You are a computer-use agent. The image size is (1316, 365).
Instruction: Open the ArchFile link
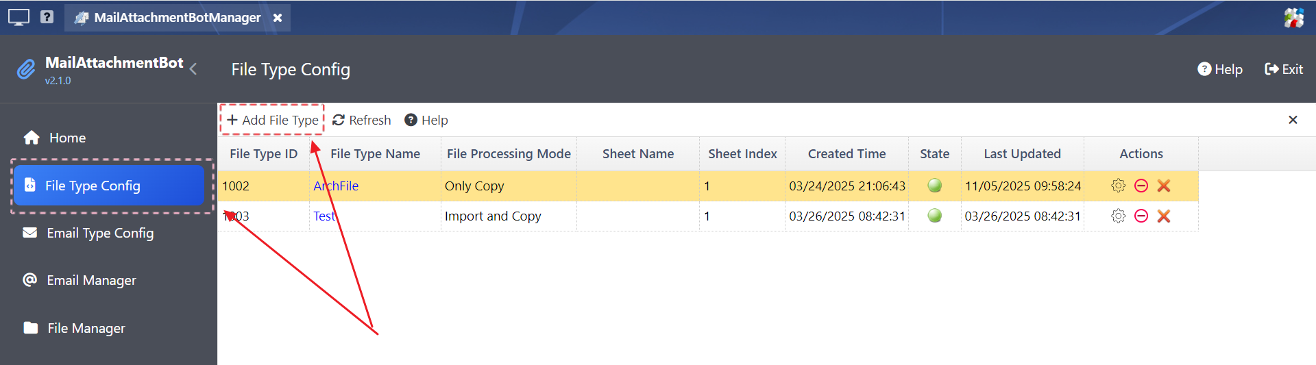336,186
